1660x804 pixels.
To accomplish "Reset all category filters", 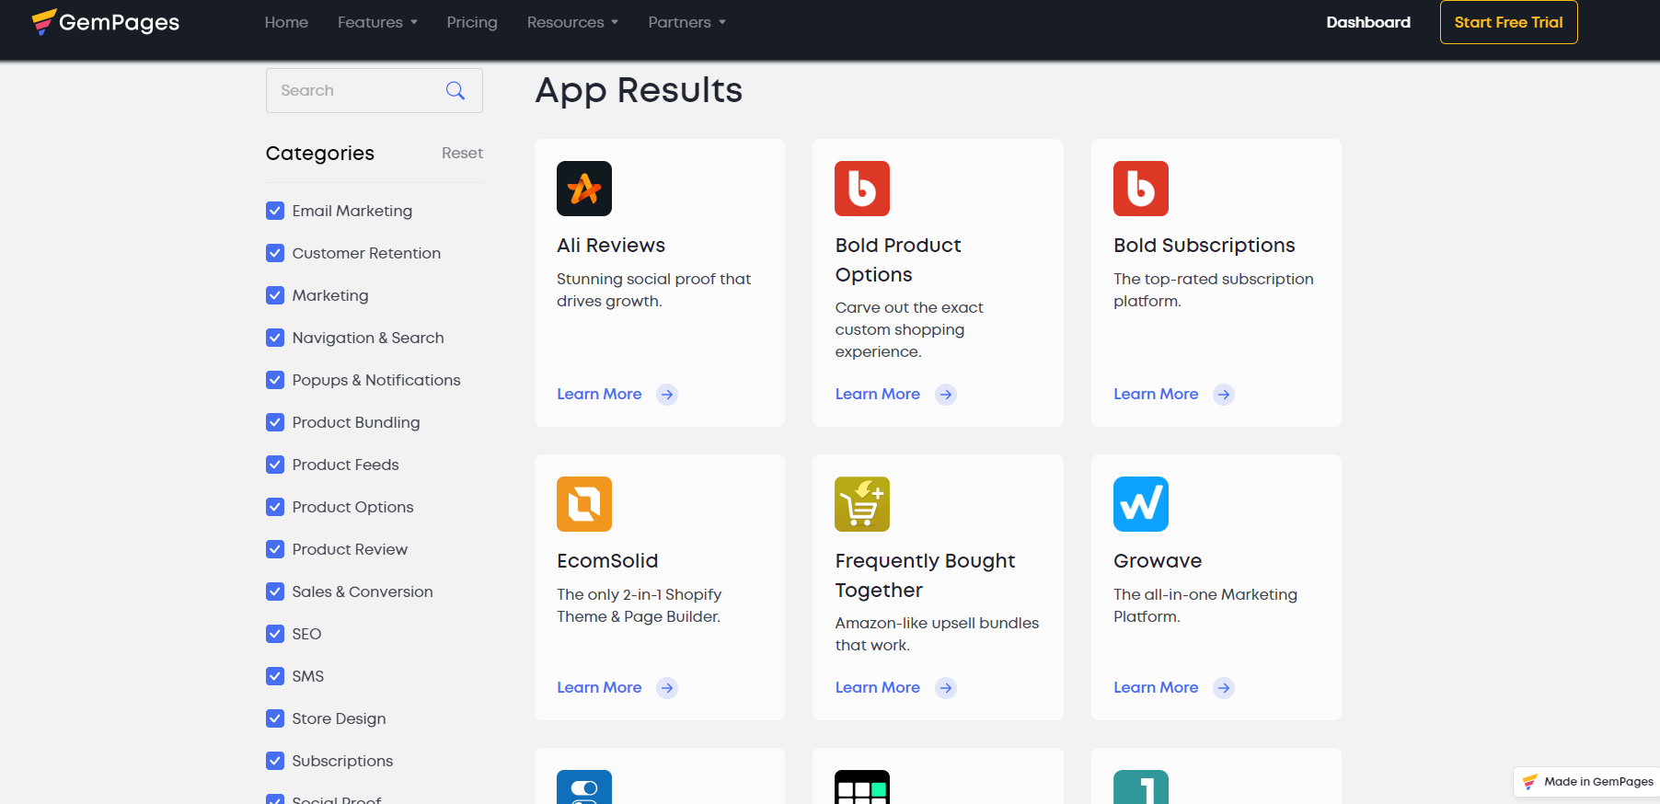I will [x=462, y=153].
